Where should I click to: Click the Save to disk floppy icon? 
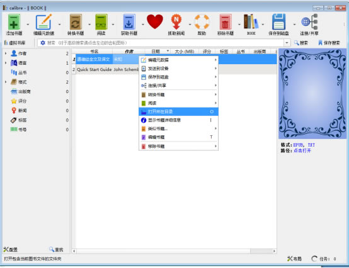pos(278,22)
